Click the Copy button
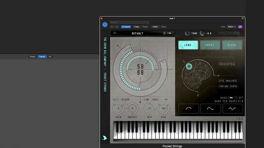The height and width of the screenshot is (148, 264). (137, 27)
